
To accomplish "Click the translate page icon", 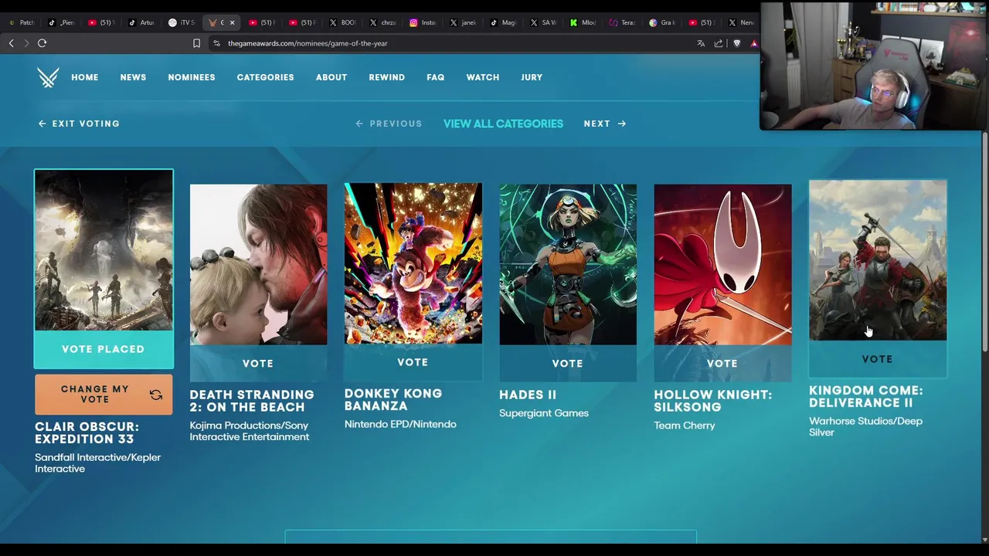I will tap(701, 43).
